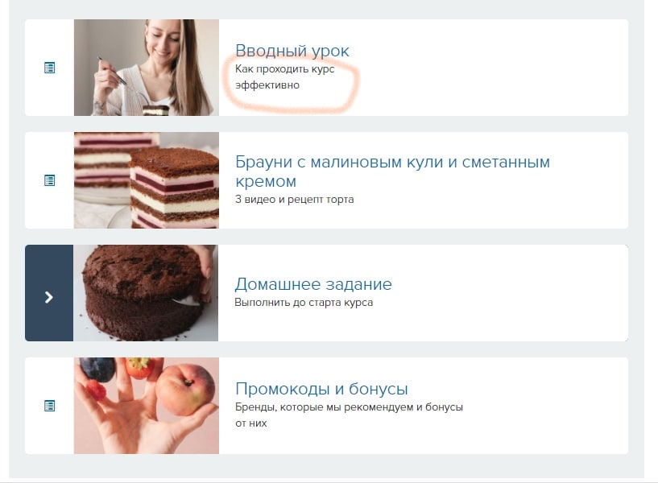Click the dark blue block on homework card
658x483 pixels.
[x=49, y=293]
